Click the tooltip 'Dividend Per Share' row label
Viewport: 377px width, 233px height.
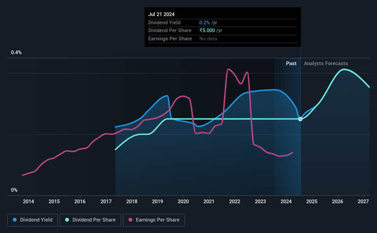tap(170, 31)
